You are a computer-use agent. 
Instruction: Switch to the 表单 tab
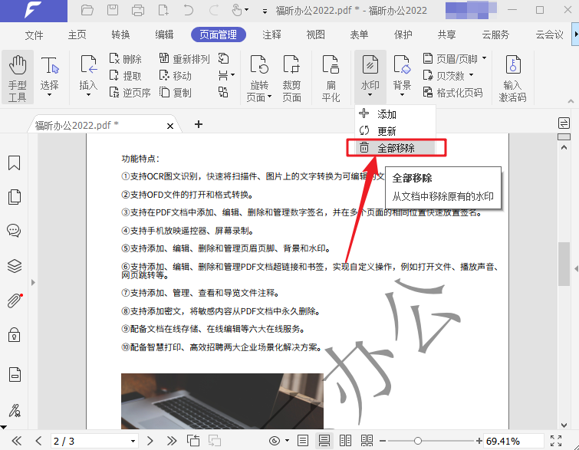click(359, 35)
